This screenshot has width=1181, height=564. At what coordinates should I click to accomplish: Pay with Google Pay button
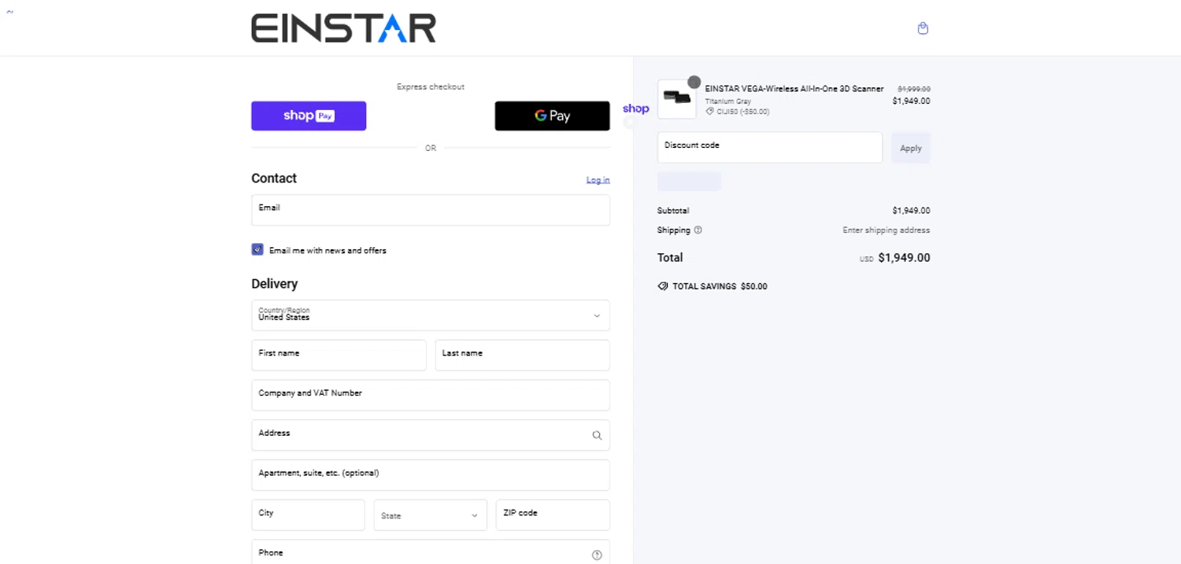tap(552, 116)
